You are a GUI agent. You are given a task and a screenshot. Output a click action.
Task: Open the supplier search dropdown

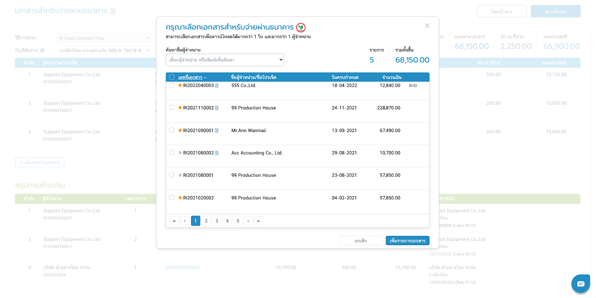(x=225, y=60)
